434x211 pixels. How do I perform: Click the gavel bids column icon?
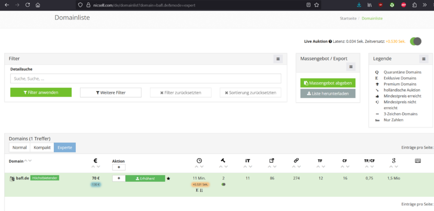tap(223, 161)
